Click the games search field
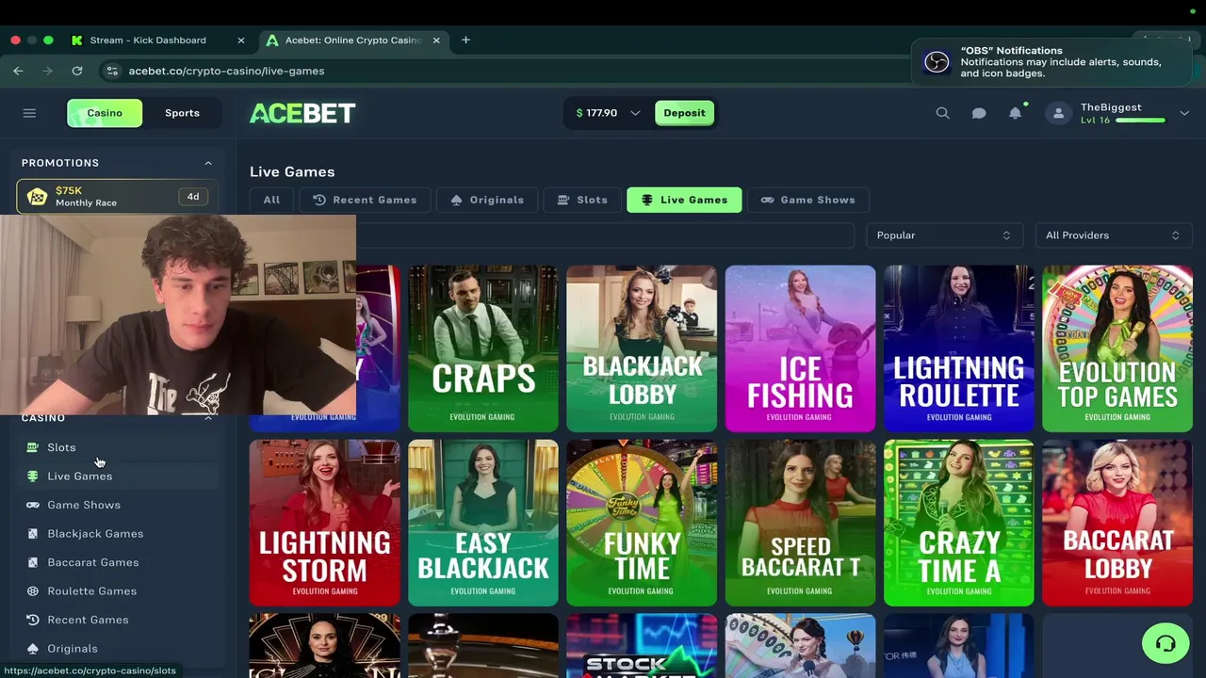The image size is (1206, 678). (x=605, y=235)
